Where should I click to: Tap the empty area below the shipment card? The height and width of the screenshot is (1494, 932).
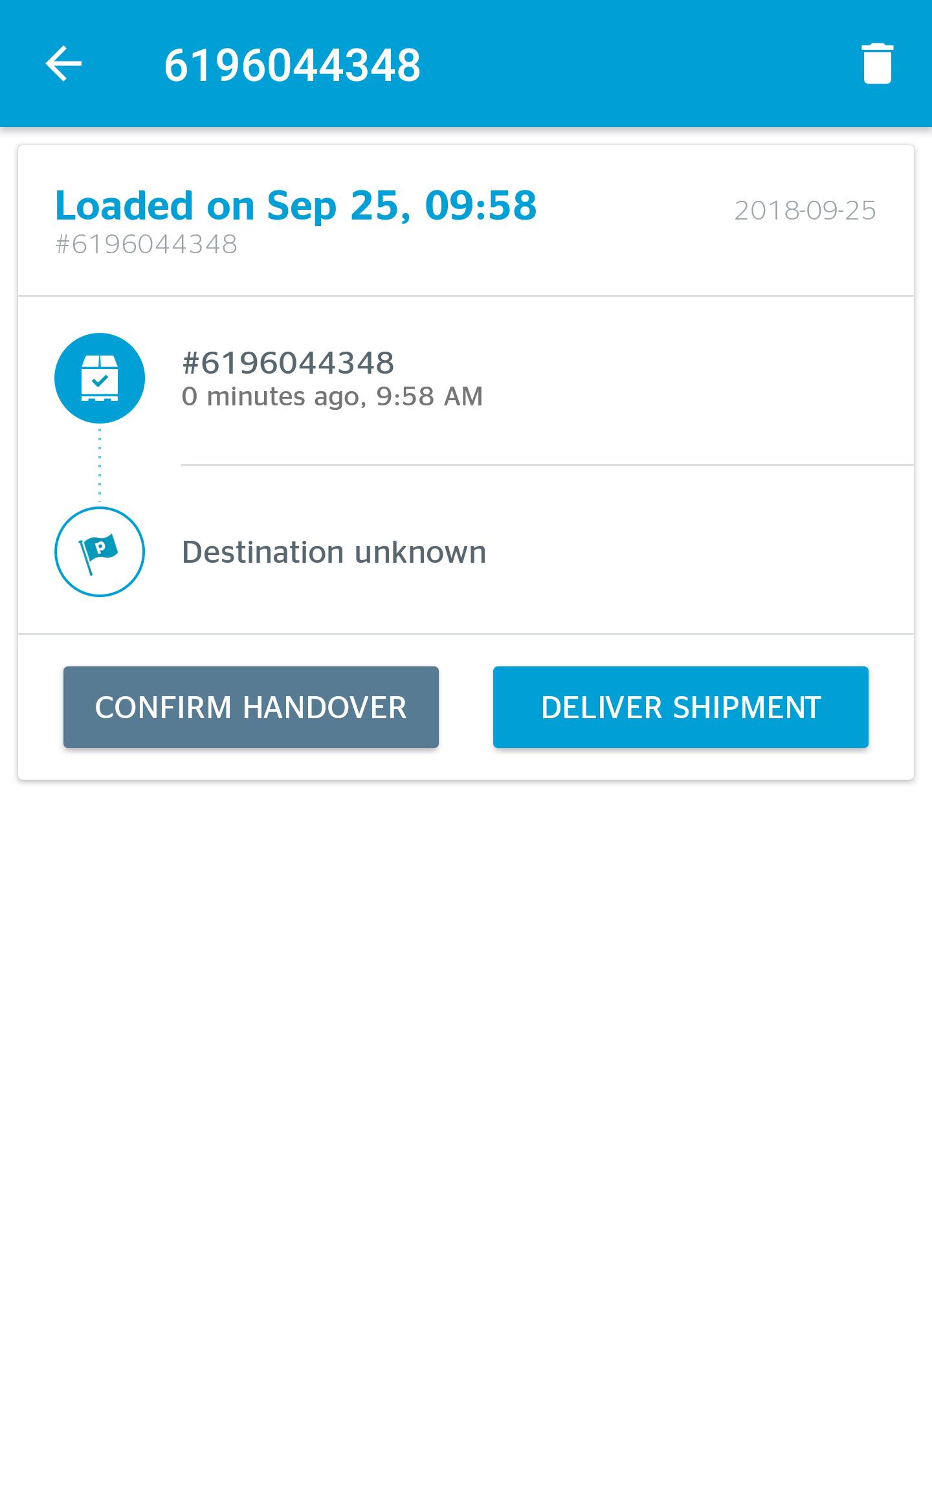(x=466, y=1133)
